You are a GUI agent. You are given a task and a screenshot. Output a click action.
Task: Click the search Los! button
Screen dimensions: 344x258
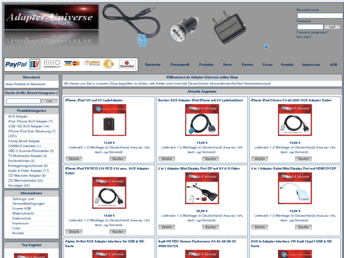pos(49,101)
